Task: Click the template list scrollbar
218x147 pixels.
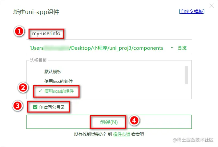Action: coord(187,75)
